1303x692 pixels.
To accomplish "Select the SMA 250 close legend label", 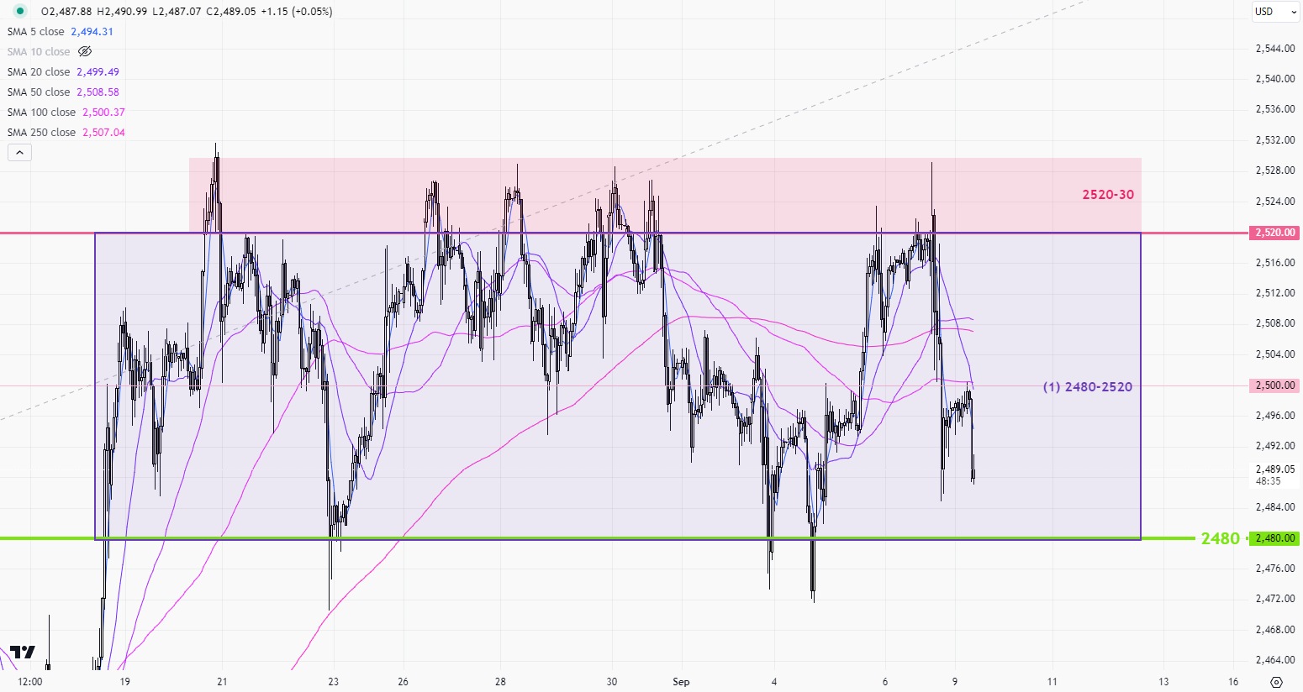I will click(x=41, y=132).
